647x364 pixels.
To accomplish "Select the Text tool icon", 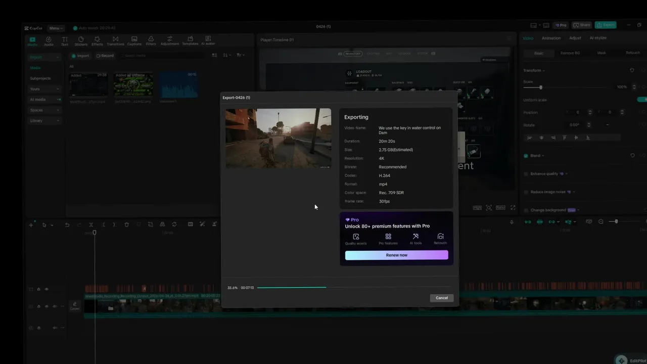I will [65, 41].
